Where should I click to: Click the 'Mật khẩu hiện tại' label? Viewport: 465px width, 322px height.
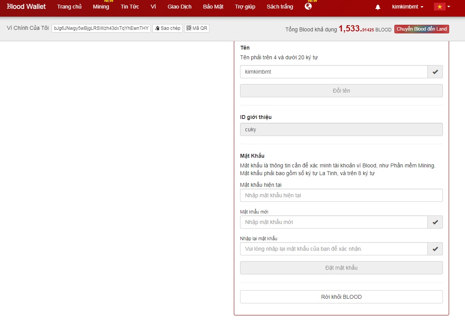tap(261, 185)
